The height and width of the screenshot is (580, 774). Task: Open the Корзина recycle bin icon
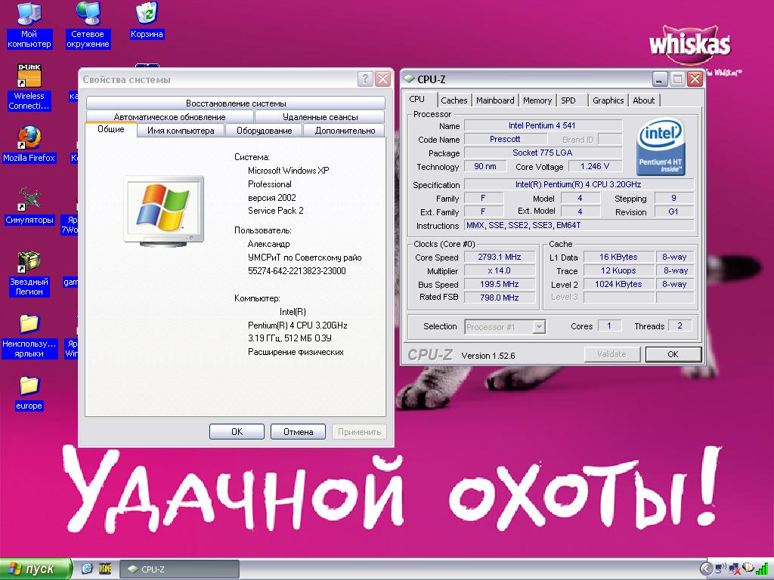click(x=147, y=20)
